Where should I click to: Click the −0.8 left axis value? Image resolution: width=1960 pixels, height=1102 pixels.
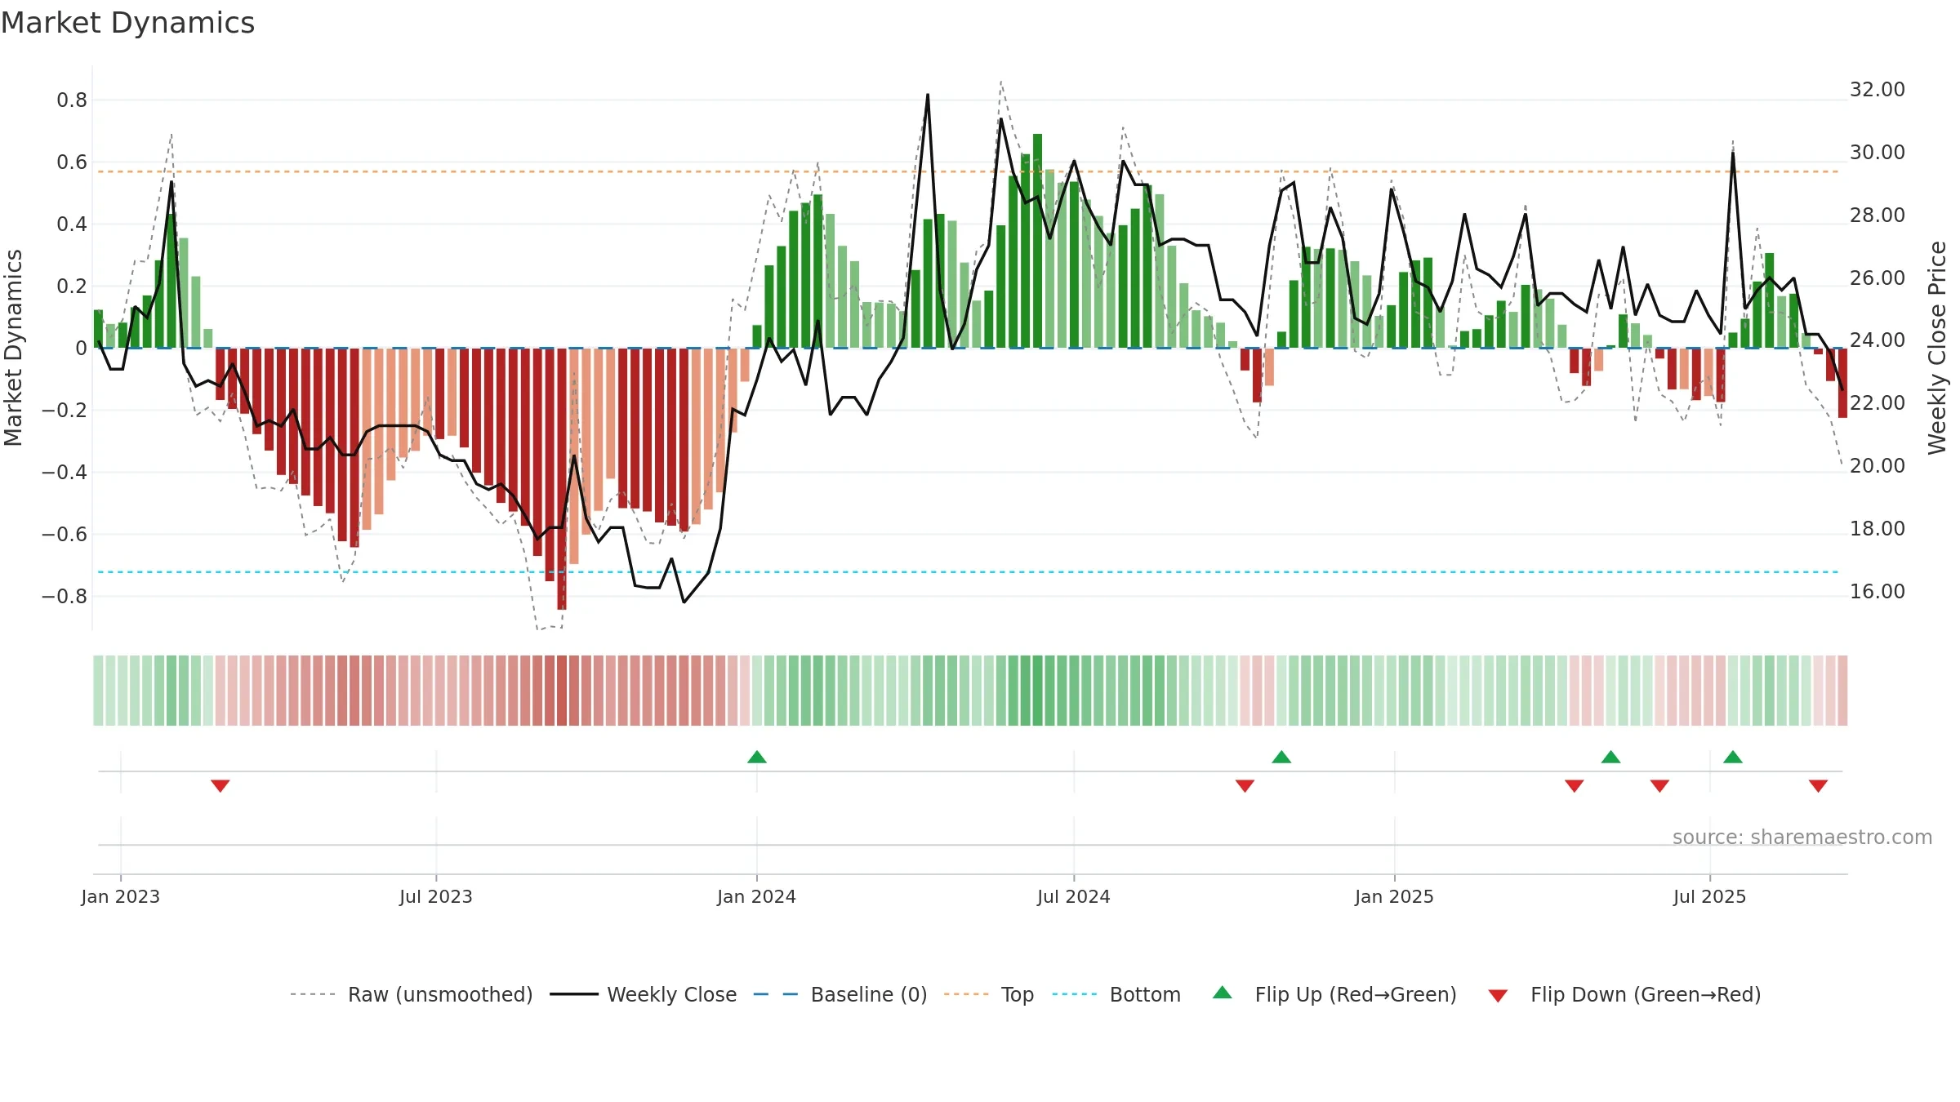pos(65,597)
